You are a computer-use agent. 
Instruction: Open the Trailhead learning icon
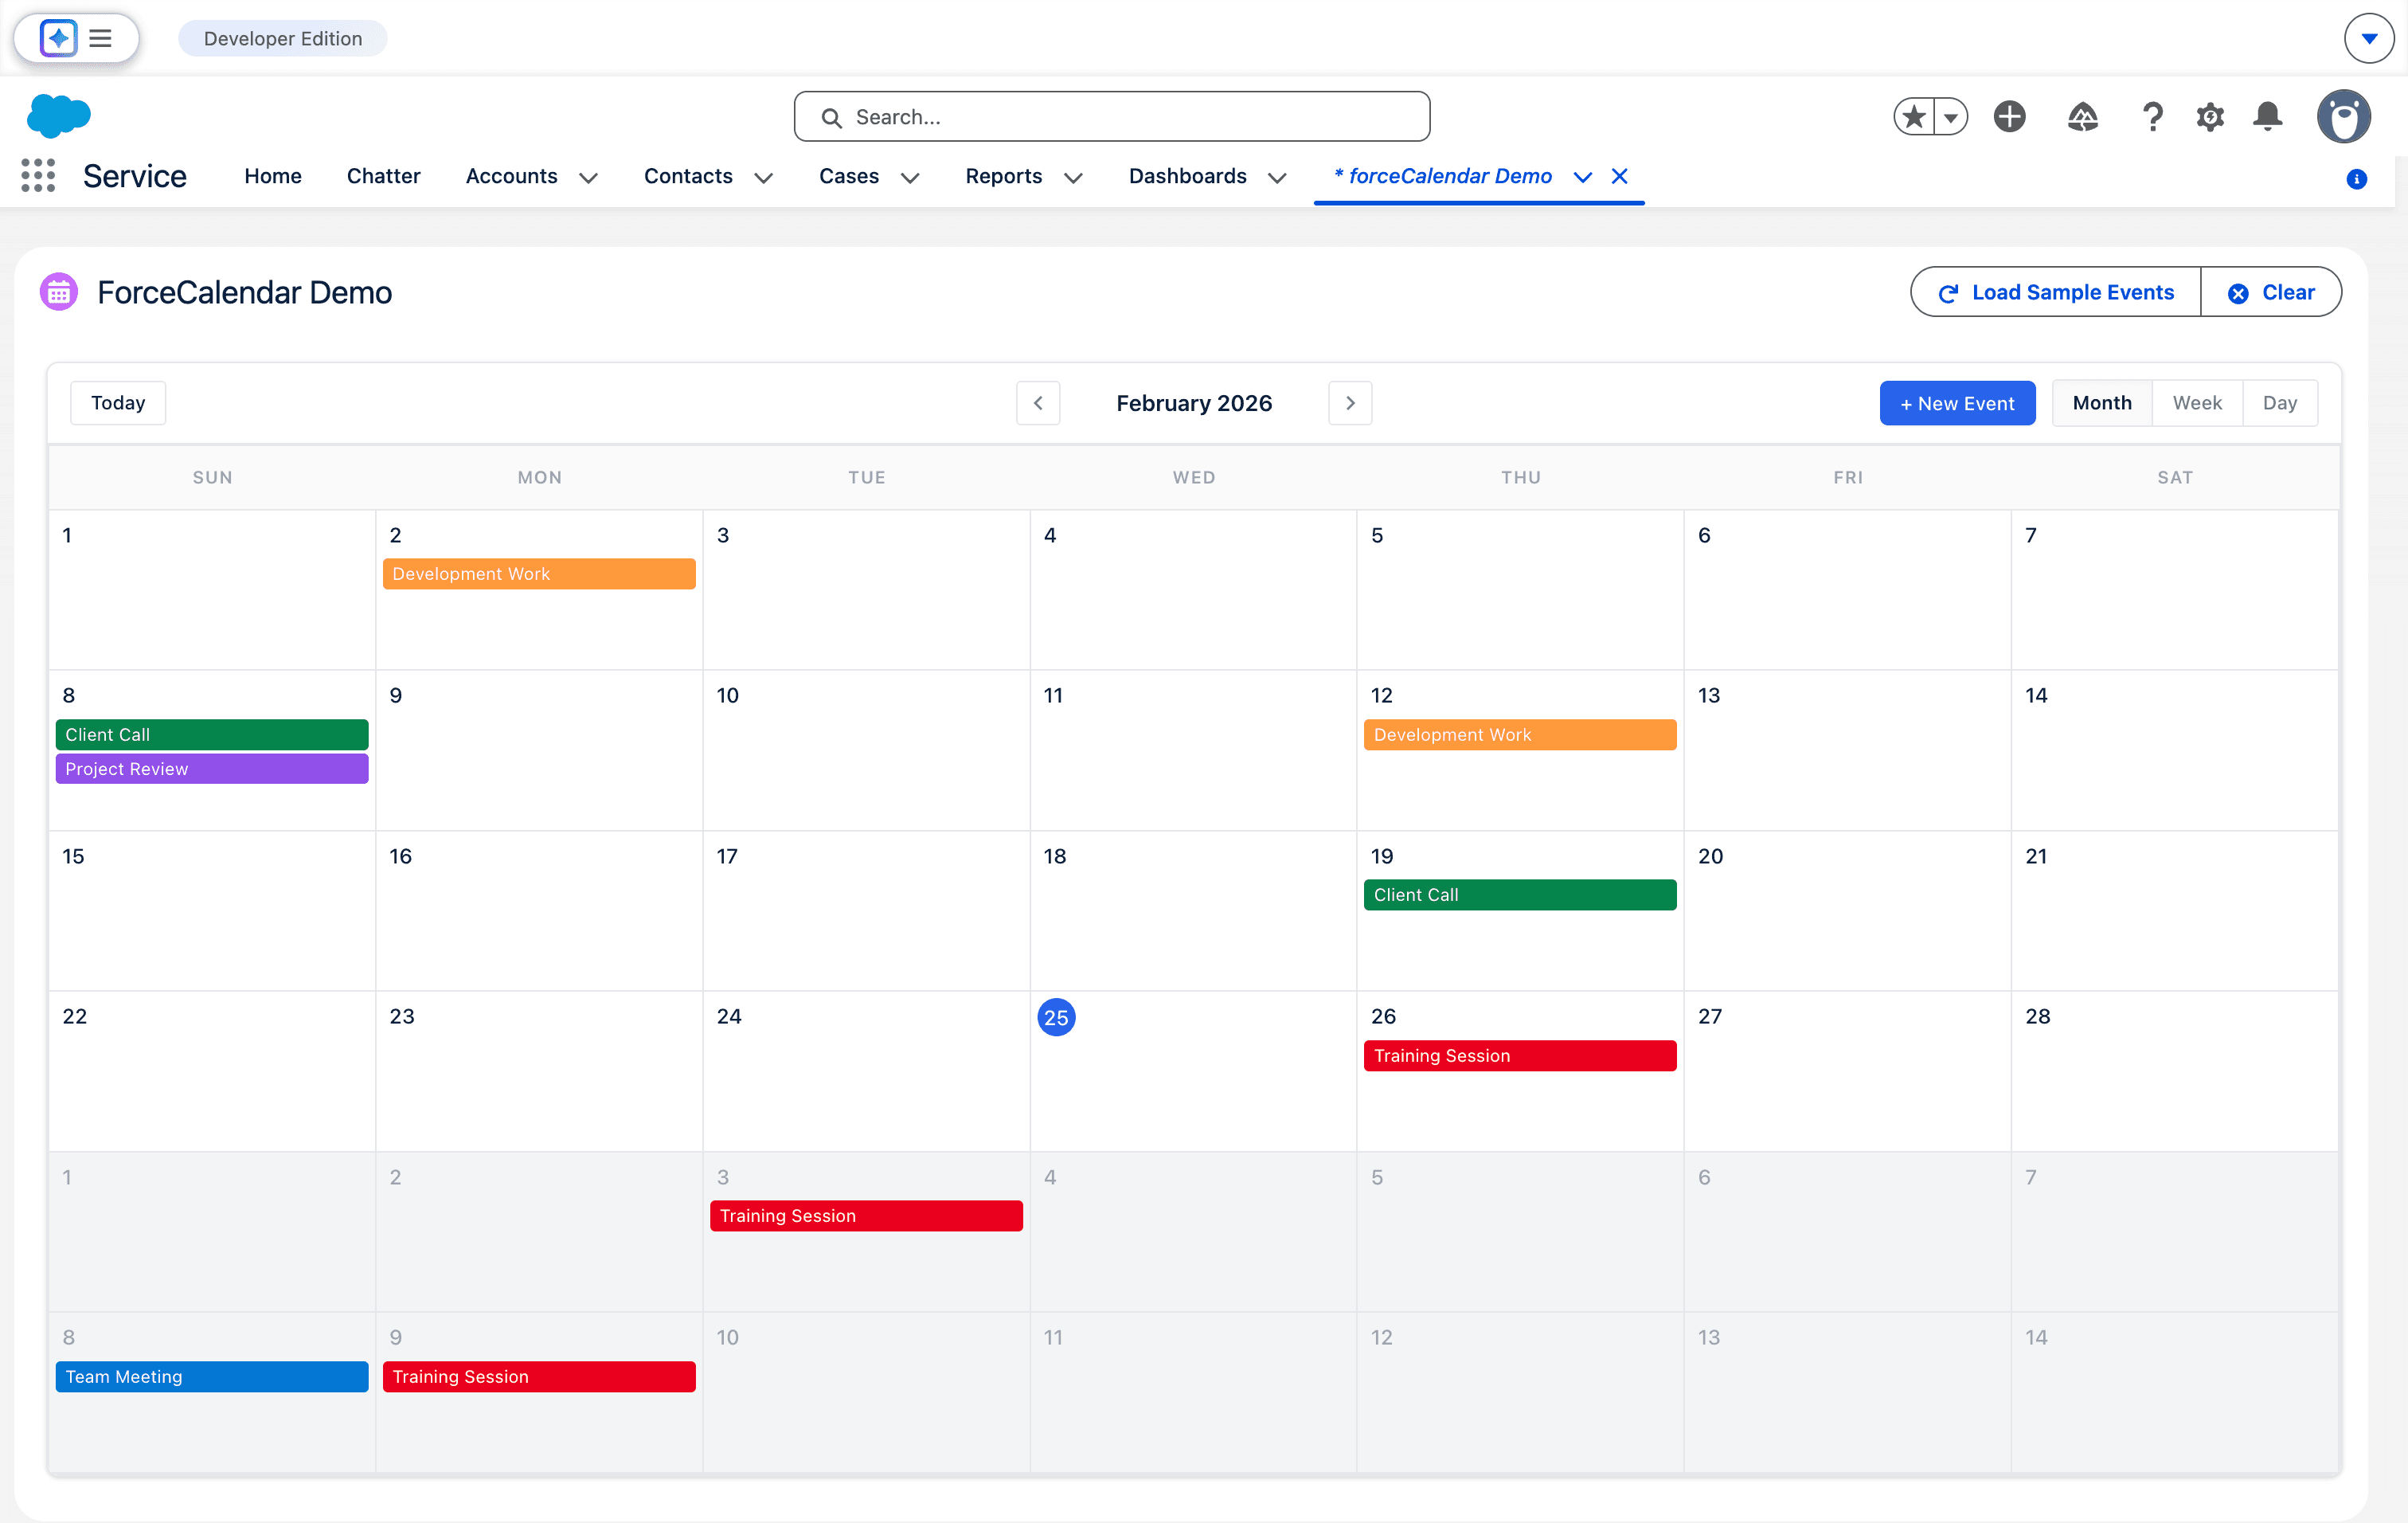point(2083,117)
